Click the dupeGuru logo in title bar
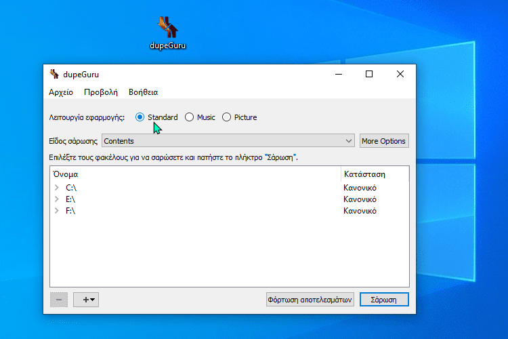 pos(54,75)
